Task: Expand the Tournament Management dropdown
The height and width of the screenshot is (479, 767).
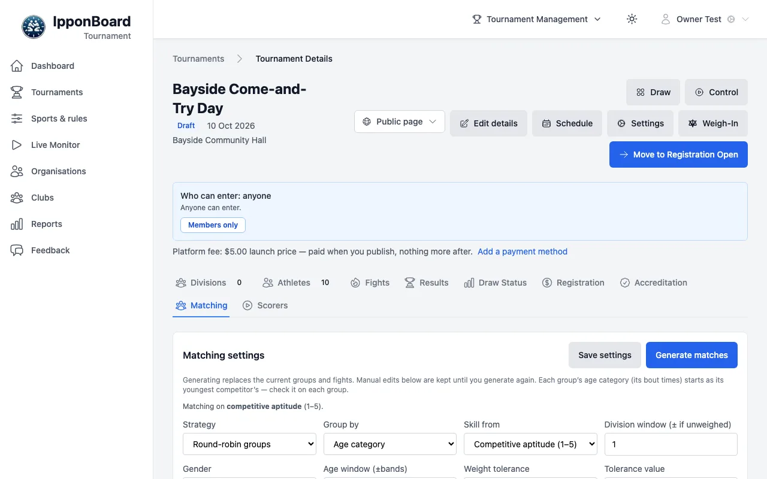Action: coord(537,19)
